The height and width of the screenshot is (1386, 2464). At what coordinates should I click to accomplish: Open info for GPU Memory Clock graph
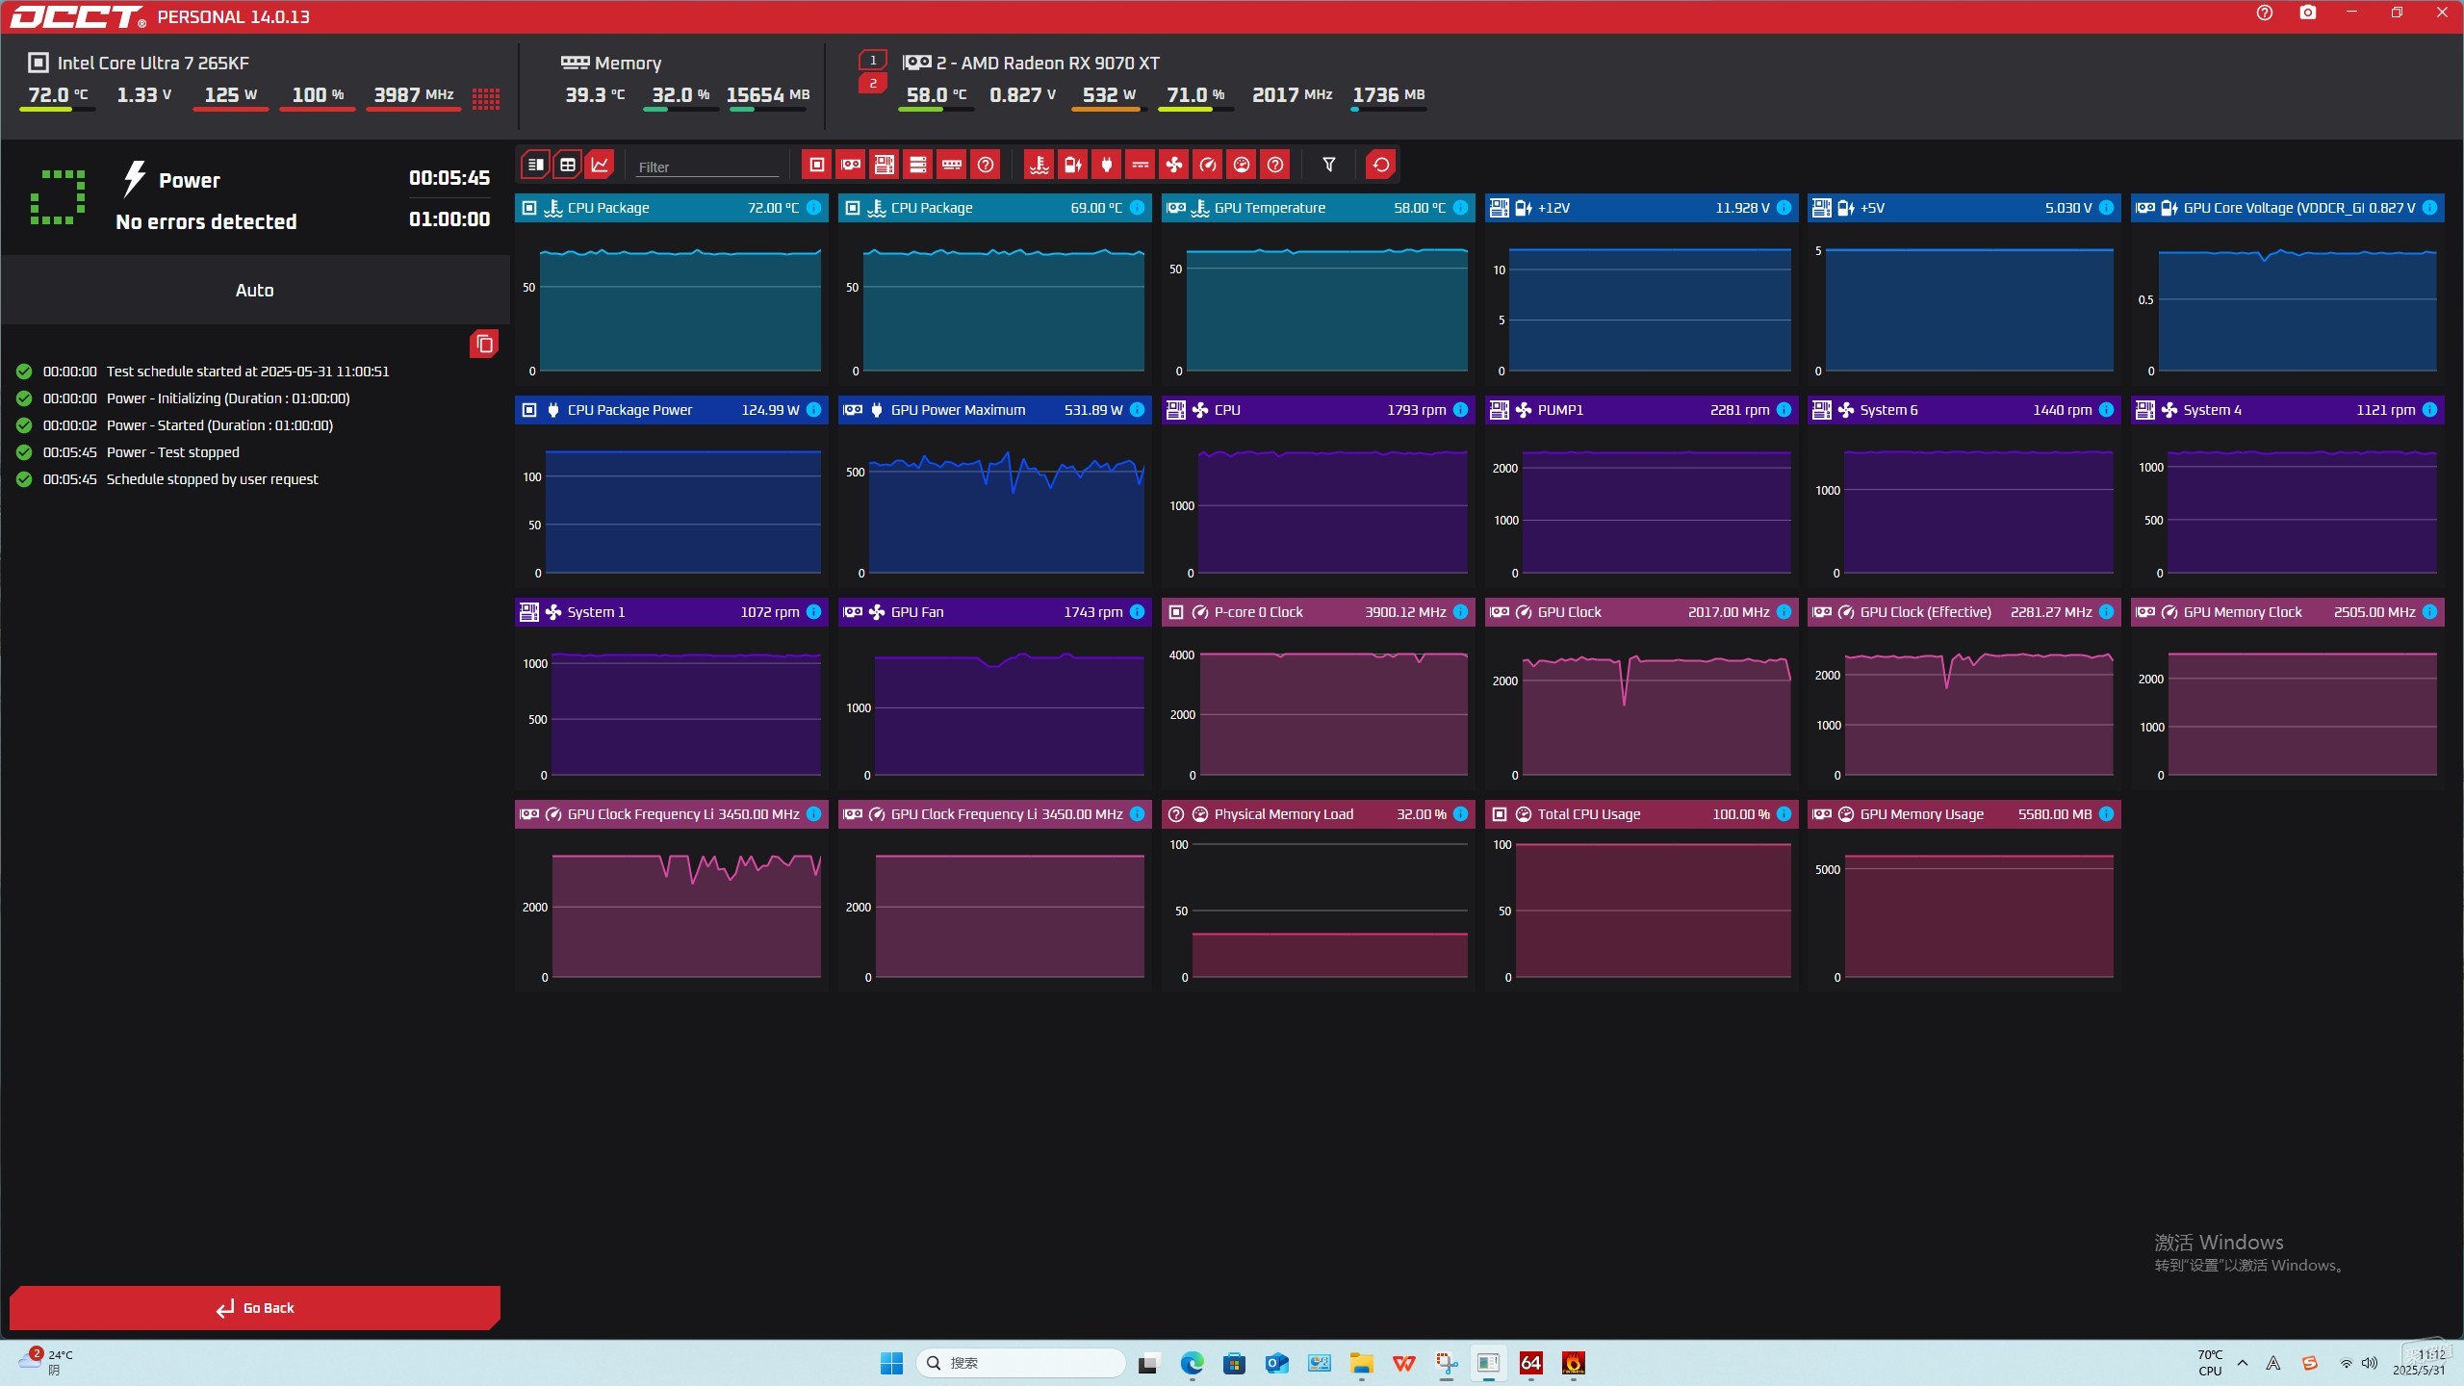[x=2430, y=612]
